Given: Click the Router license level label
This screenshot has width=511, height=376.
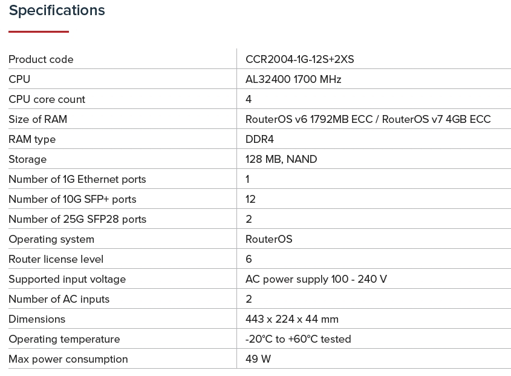Looking at the screenshot, I should pos(56,259).
